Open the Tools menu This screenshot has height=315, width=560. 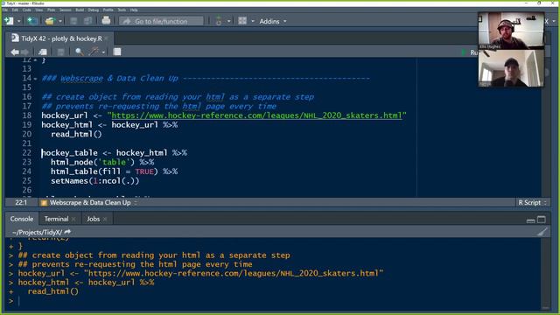click(x=122, y=10)
